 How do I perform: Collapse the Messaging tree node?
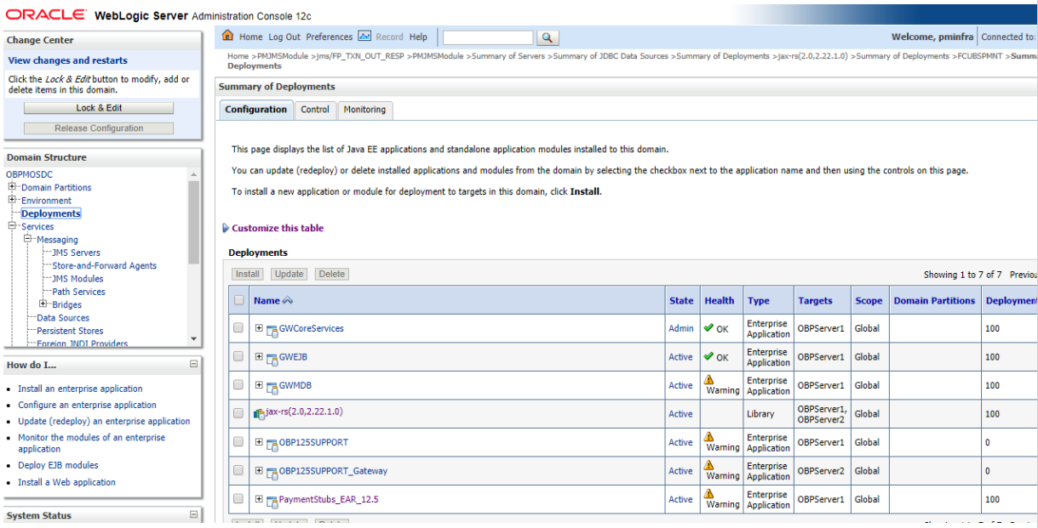pyautogui.click(x=26, y=239)
